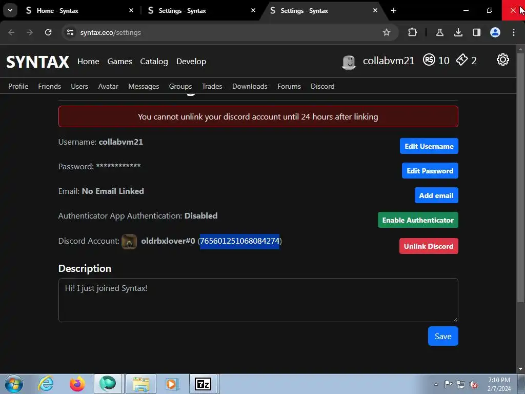Image resolution: width=525 pixels, height=394 pixels.
Task: Click the Edit Password button
Action: coord(430,171)
